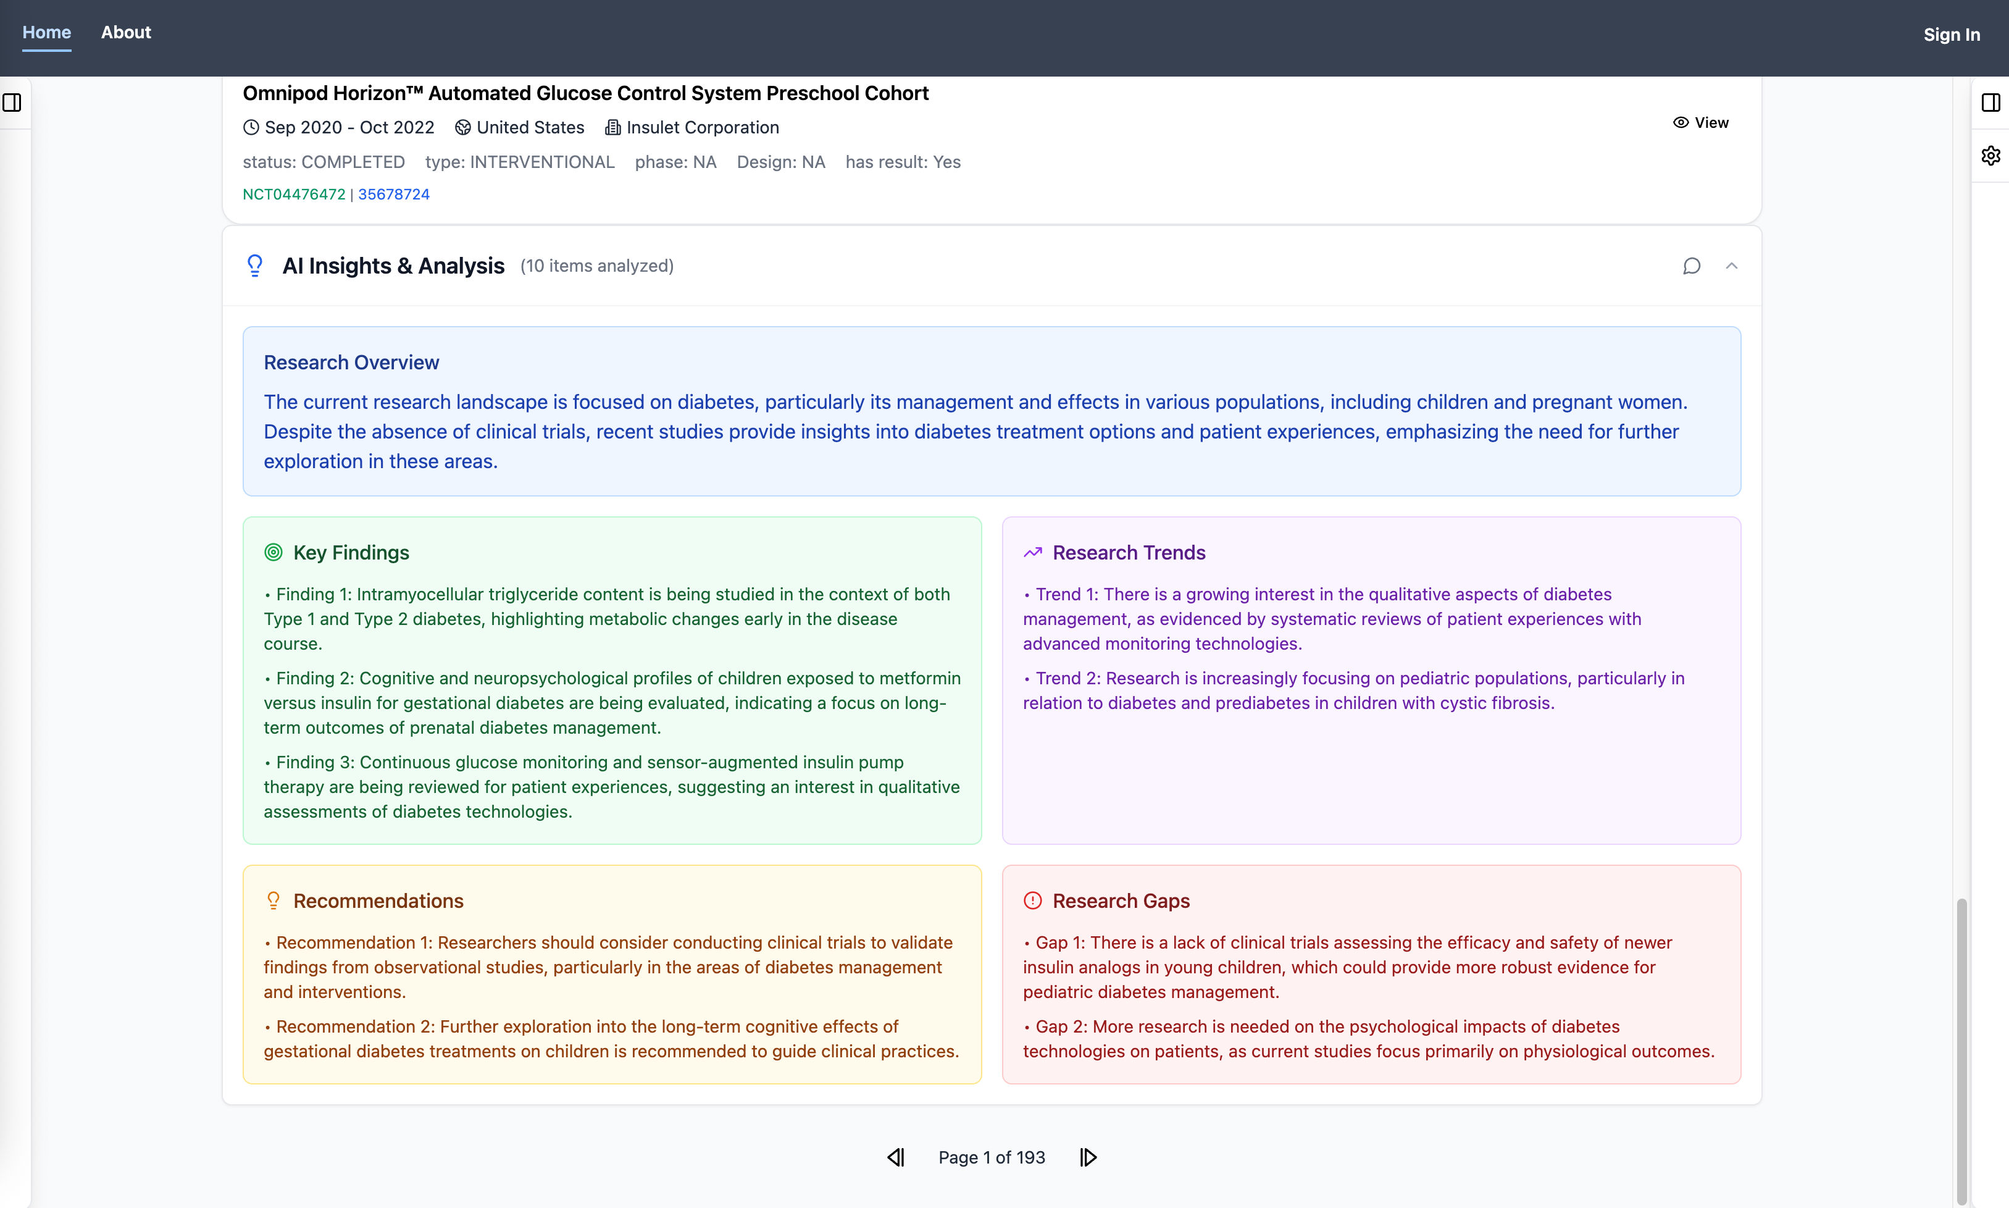Viewport: 2009px width, 1208px height.
Task: Toggle the left sidebar panel icon
Action: point(12,103)
